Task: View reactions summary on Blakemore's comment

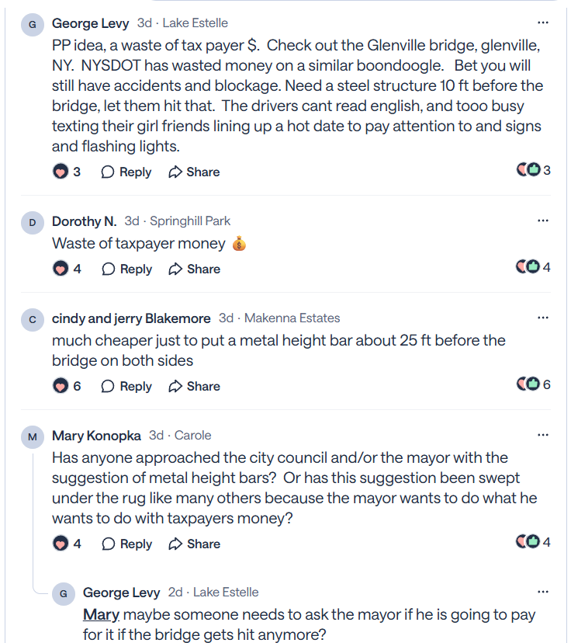Action: click(x=533, y=384)
